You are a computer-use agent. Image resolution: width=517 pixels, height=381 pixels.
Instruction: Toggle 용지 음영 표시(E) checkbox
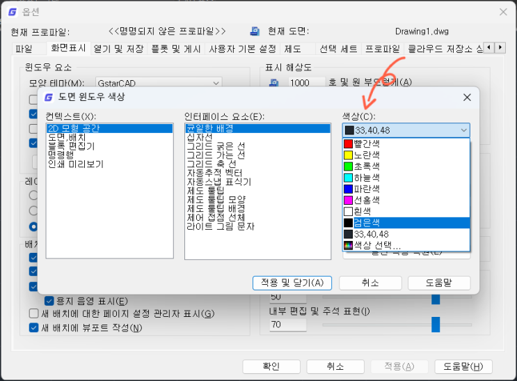click(x=49, y=301)
